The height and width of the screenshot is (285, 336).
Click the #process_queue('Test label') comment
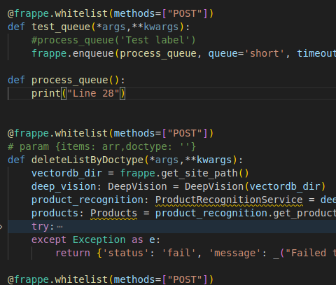click(113, 40)
